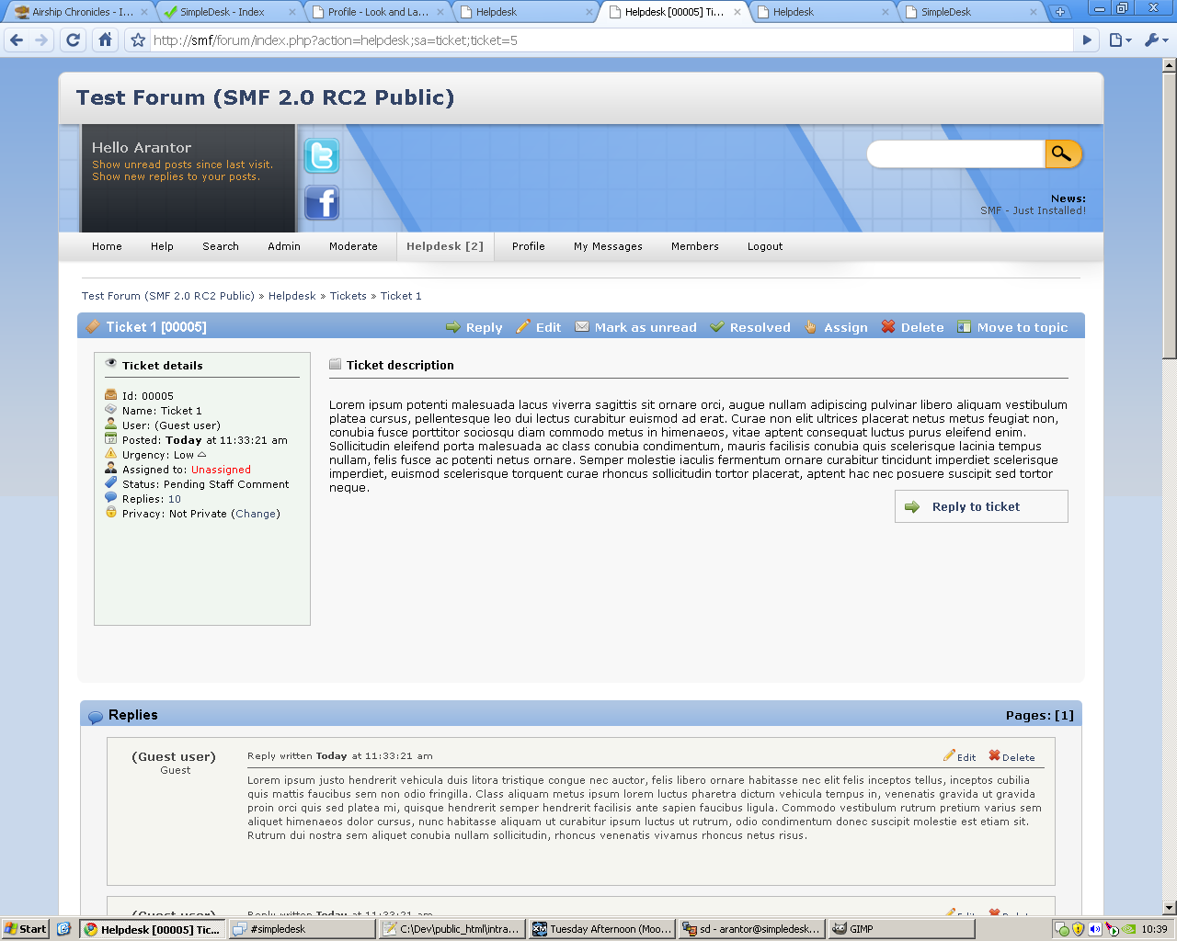Click the Reply to ticket button

click(x=981, y=506)
